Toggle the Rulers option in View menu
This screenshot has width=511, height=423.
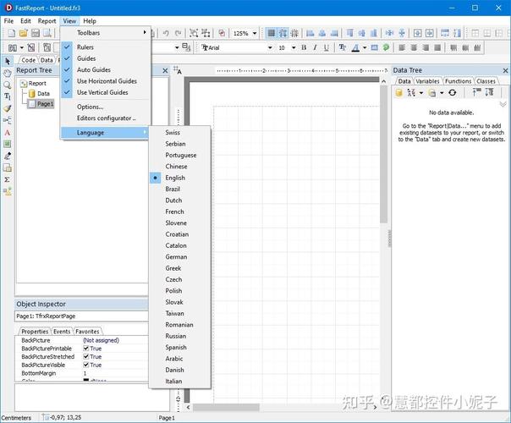(85, 47)
